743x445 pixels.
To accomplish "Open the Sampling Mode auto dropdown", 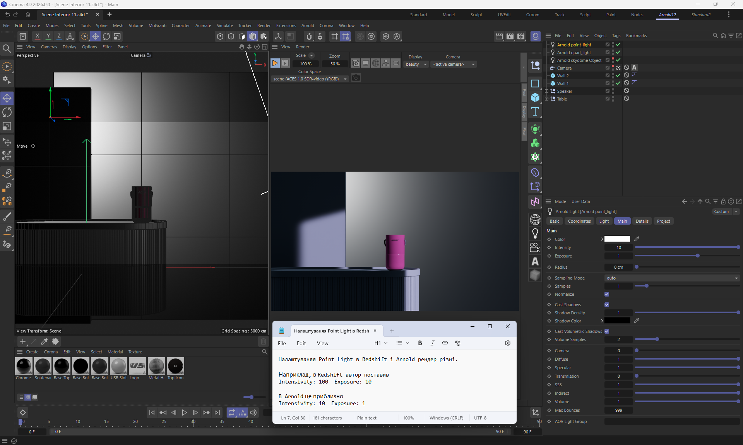I will [x=672, y=278].
